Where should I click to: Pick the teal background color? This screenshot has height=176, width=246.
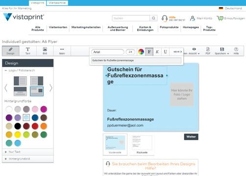pyautogui.click(x=9, y=143)
